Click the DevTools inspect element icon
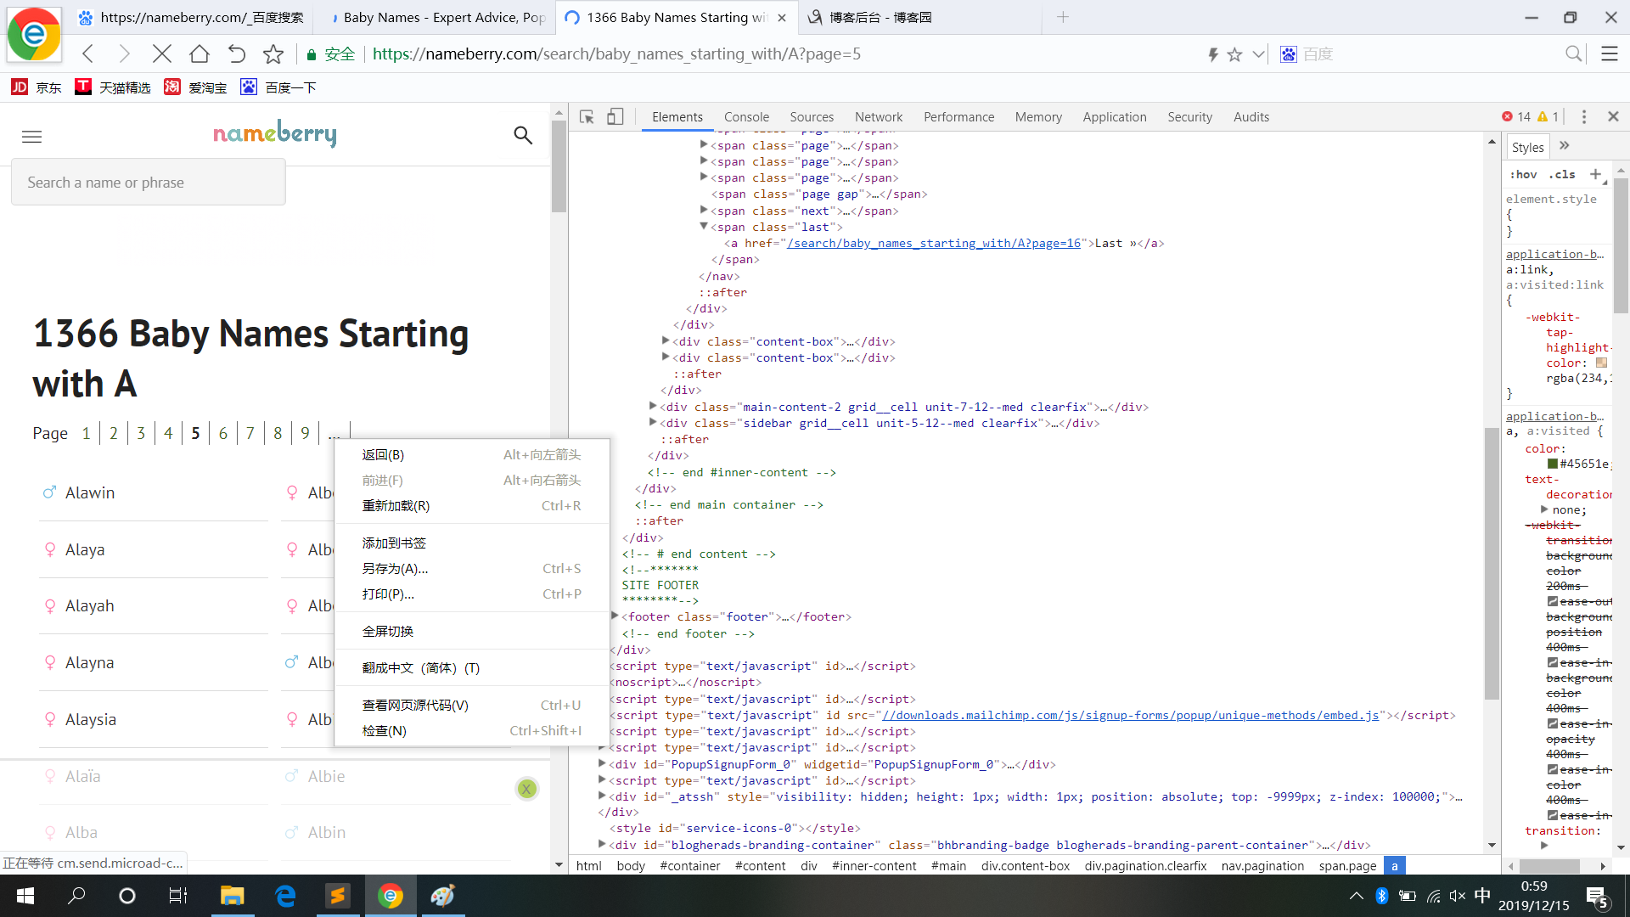This screenshot has width=1630, height=917. pyautogui.click(x=586, y=116)
